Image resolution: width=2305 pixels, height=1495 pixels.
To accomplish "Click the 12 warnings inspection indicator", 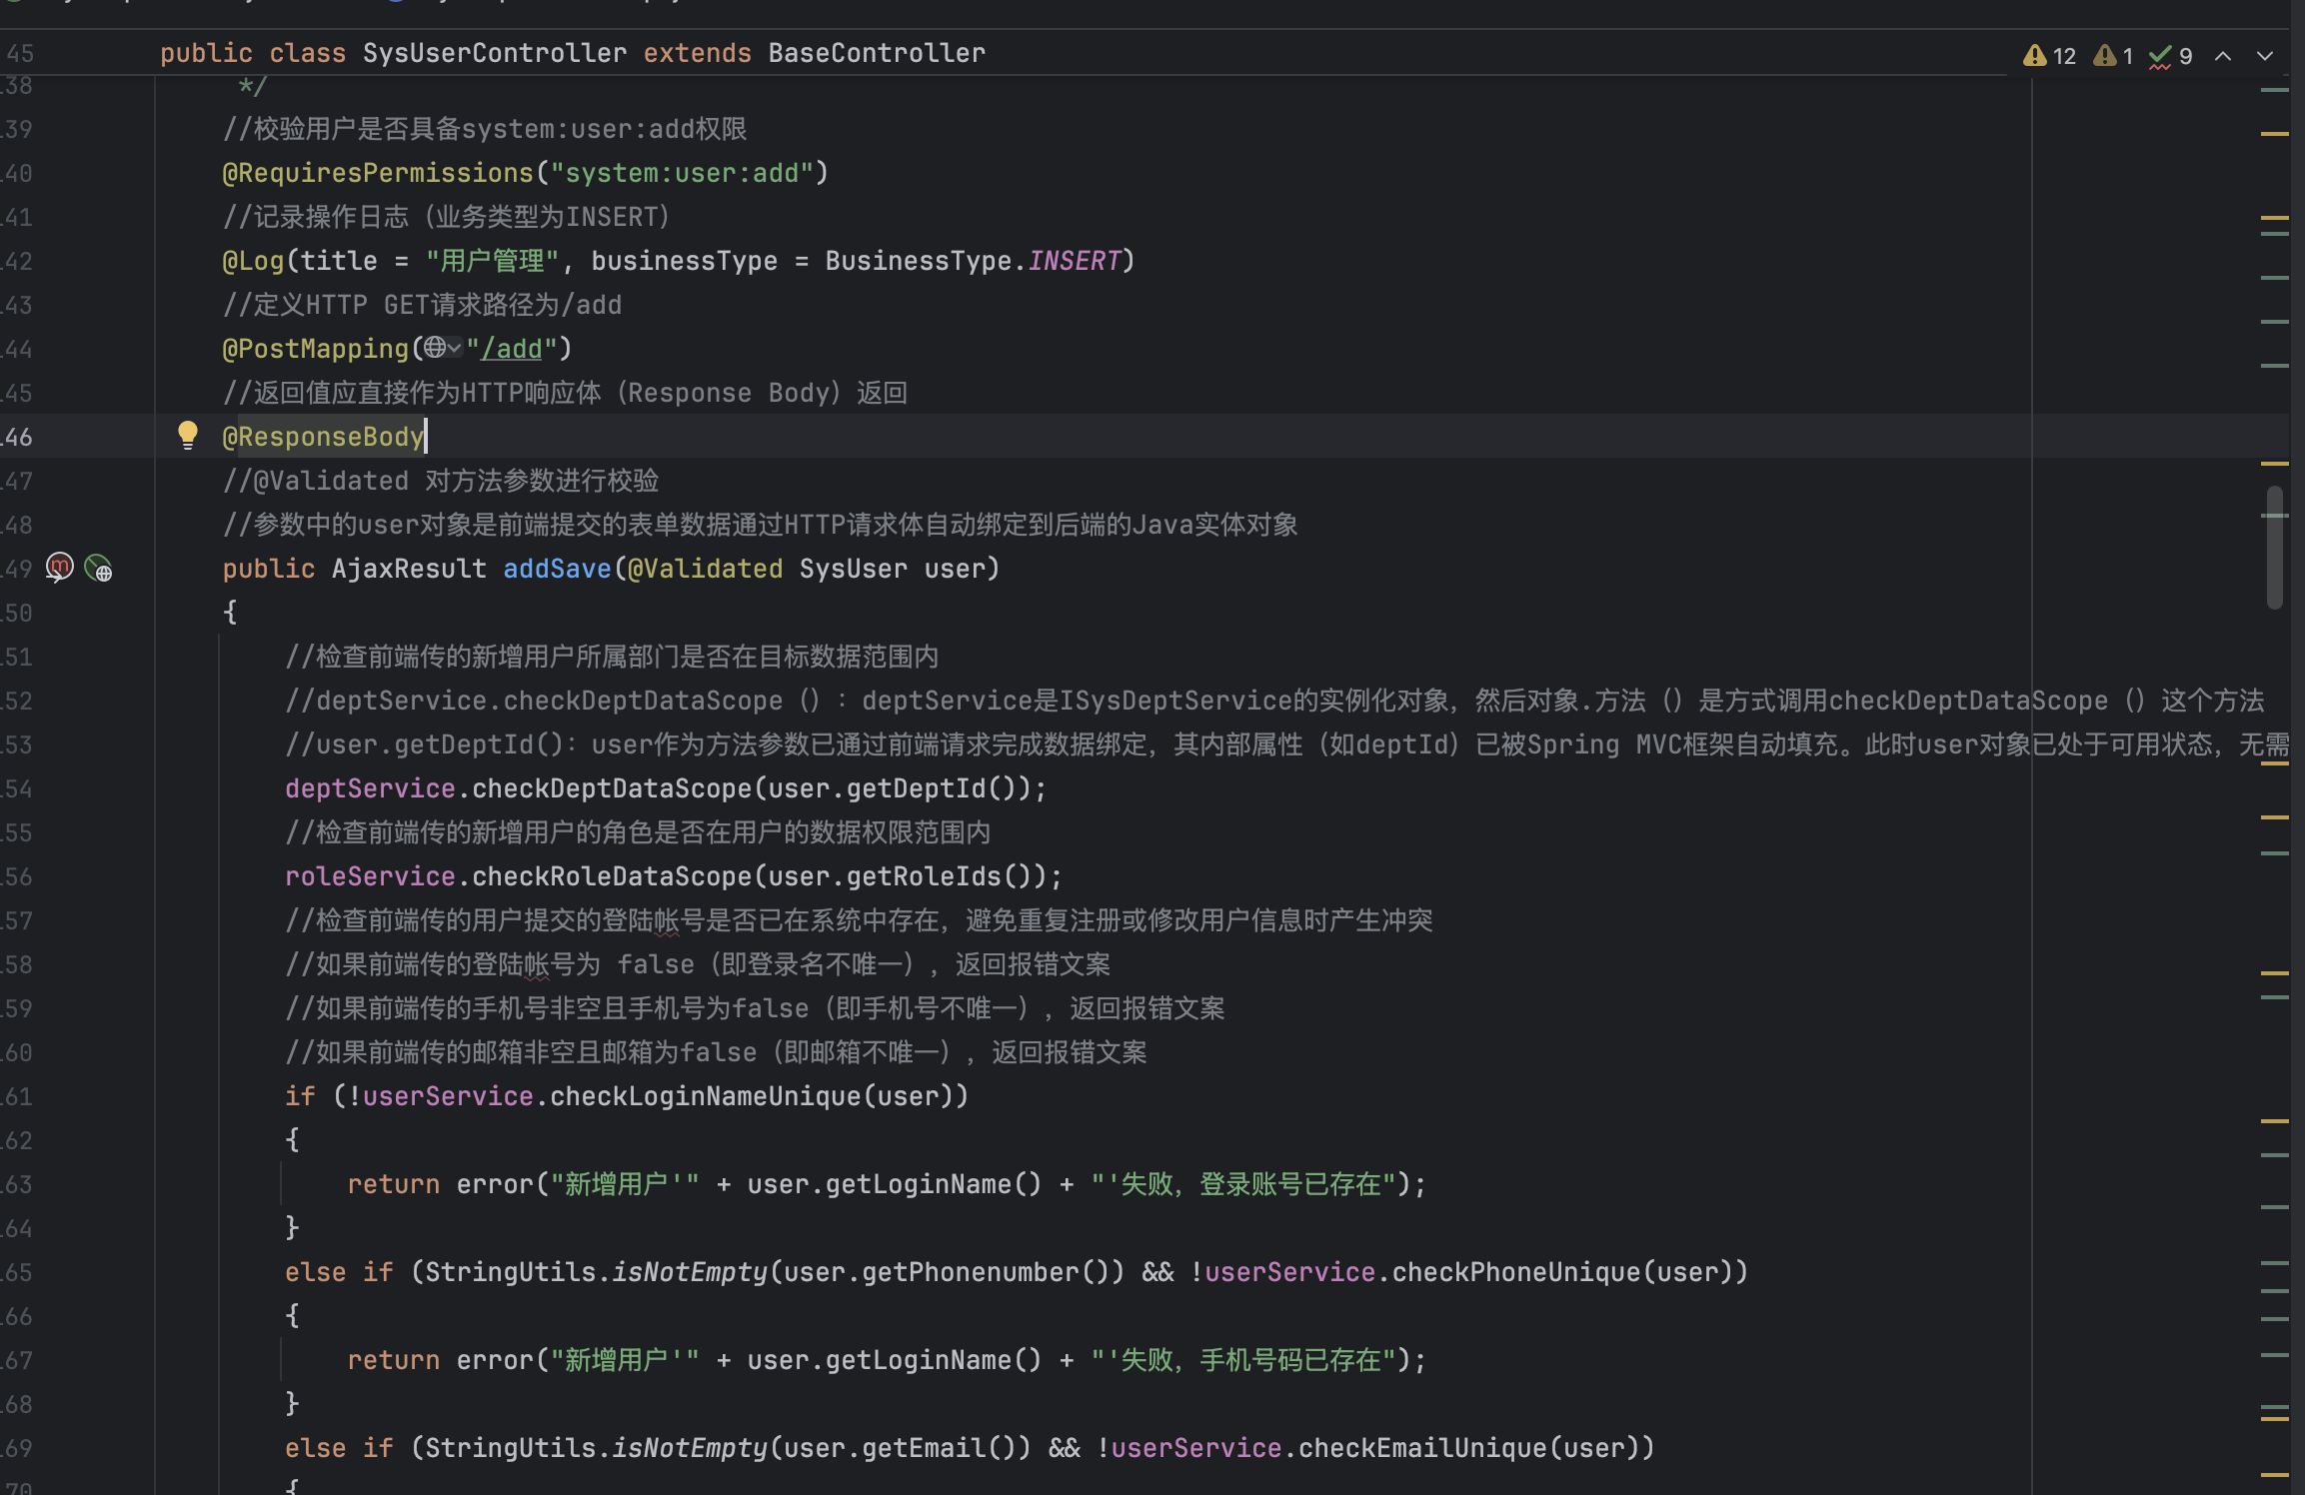I will coord(2050,56).
